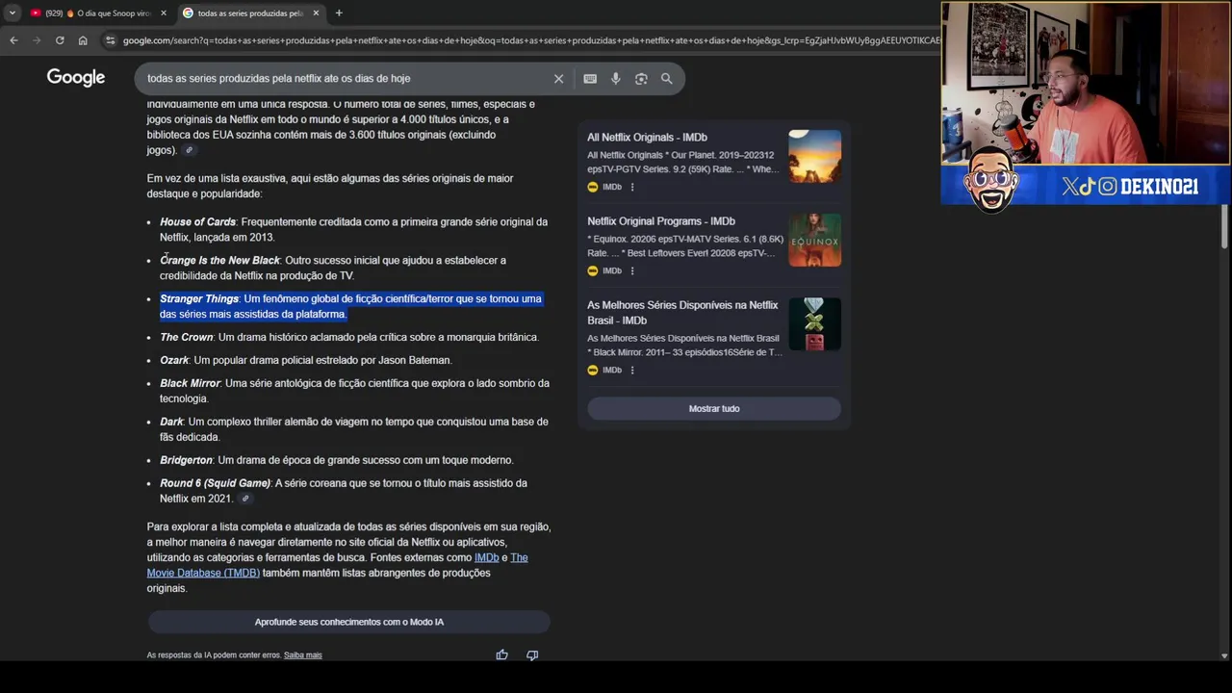Click the 'Mostrar tudo' button

(x=714, y=408)
